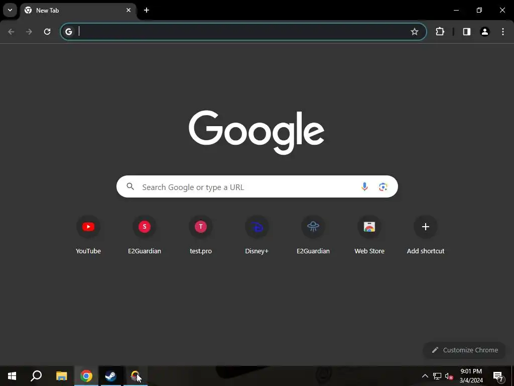Viewport: 514px width, 386px height.
Task: Open a new tab with plus button
Action: click(147, 10)
